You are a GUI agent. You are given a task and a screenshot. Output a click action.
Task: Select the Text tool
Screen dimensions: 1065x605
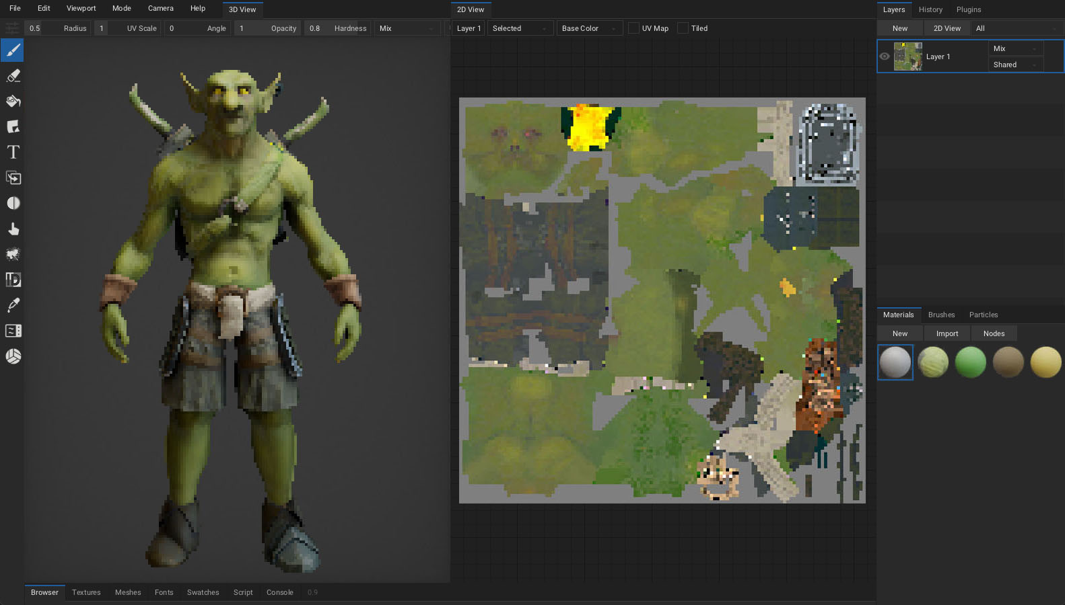click(13, 153)
